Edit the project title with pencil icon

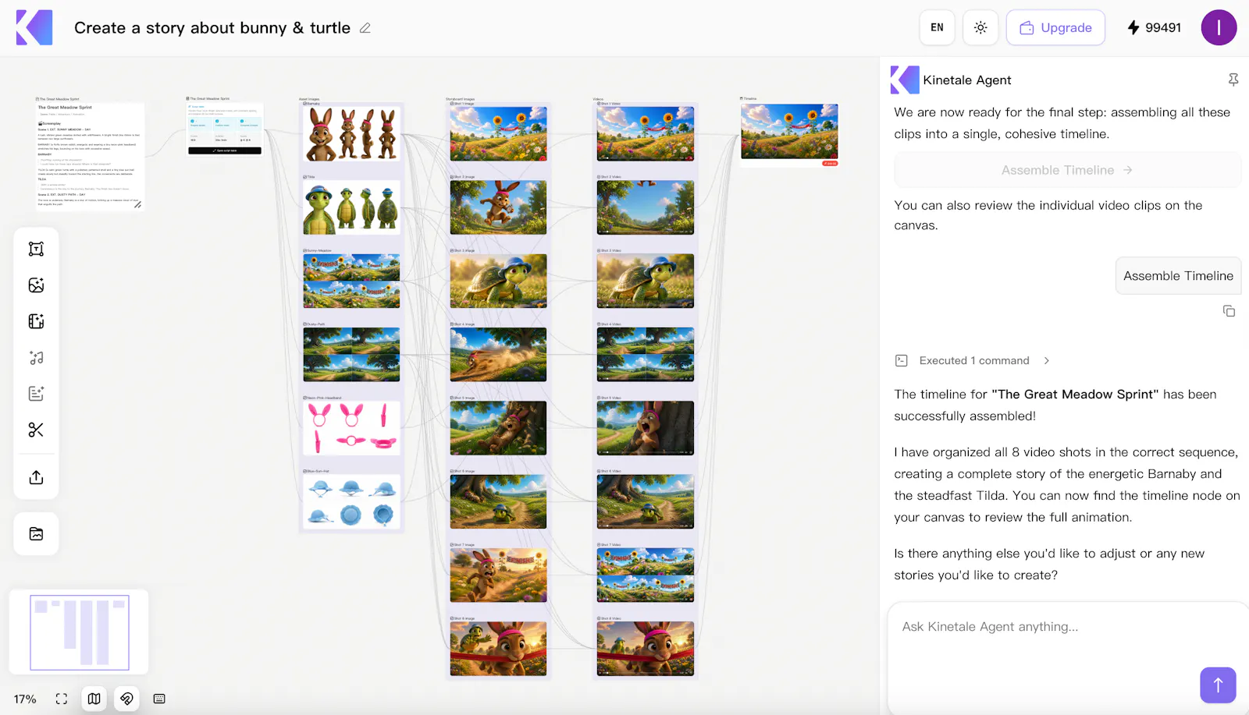click(365, 28)
